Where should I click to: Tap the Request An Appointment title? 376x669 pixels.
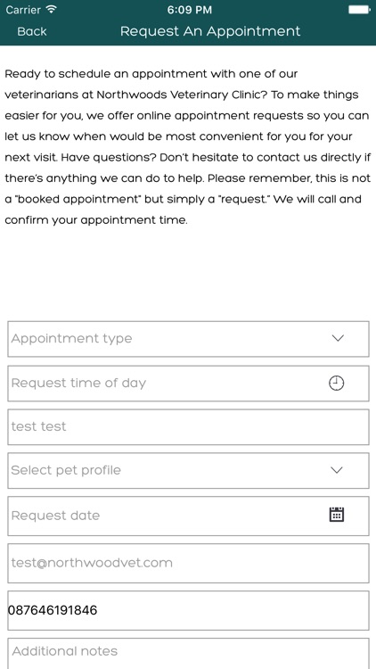[x=210, y=31]
